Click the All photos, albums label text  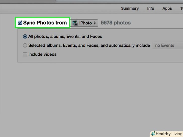[x=65, y=36]
